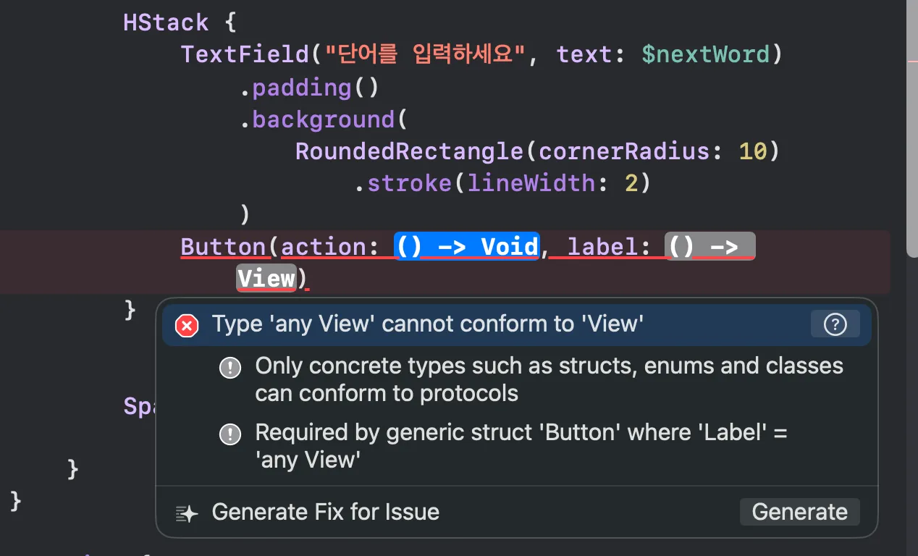Click RoundedRectangle in the background modifier
The width and height of the screenshot is (918, 556).
[x=410, y=151]
